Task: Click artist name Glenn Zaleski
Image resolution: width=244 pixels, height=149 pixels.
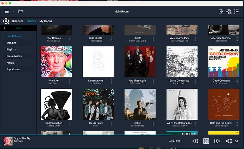Action: pos(54,41)
